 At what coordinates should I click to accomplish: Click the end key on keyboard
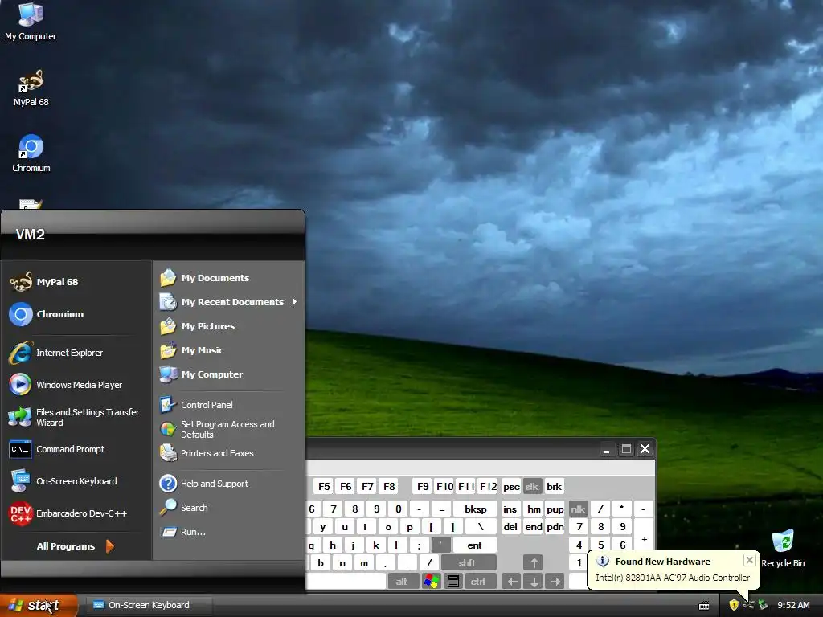534,527
